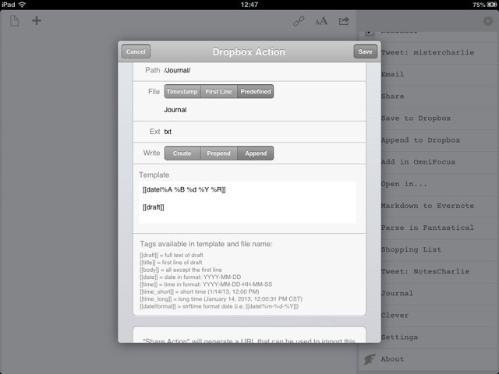
Task: Choose Create write mode
Action: (182, 153)
